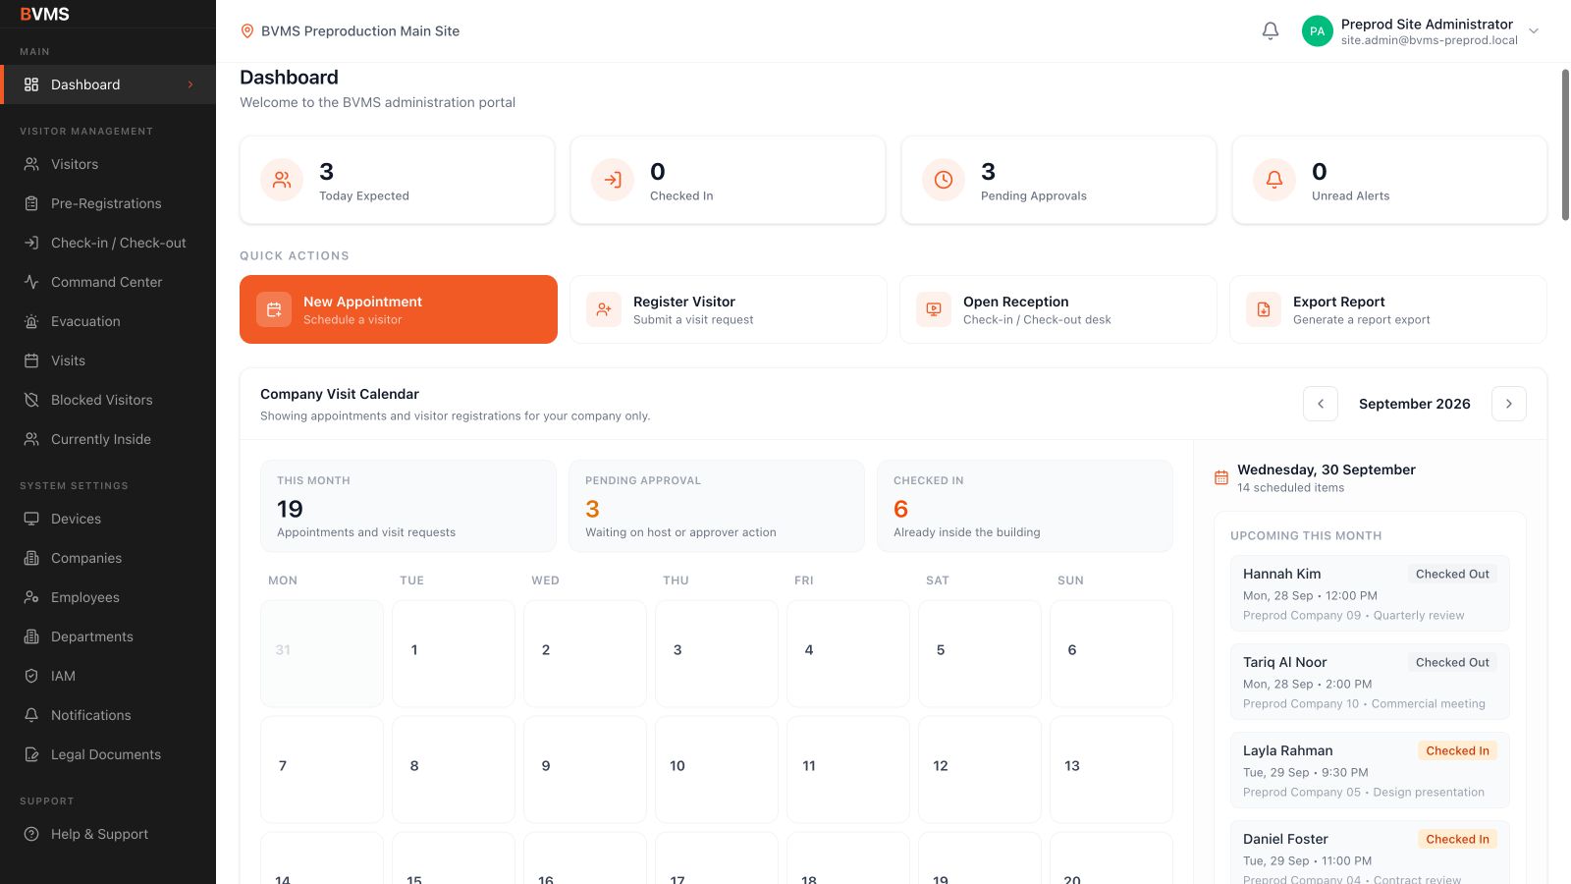Click the Visits calendar icon
Viewport: 1571px width, 884px height.
31,360
